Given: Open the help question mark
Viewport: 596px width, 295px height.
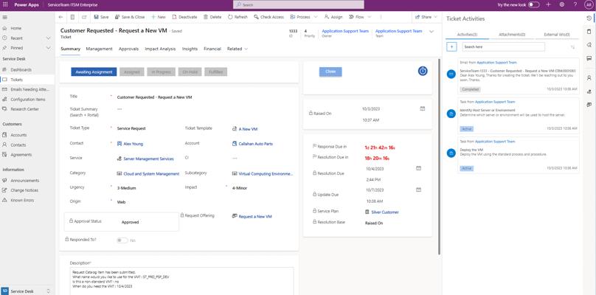Looking at the screenshot, I should tap(575, 4).
